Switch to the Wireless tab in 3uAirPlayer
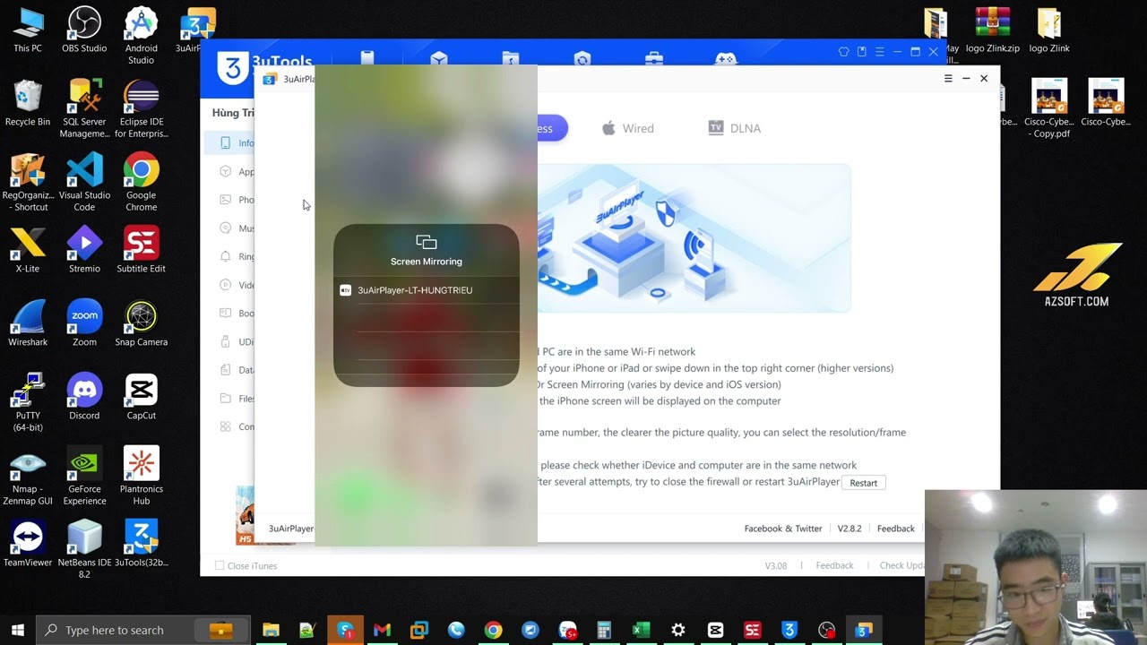 coord(552,128)
